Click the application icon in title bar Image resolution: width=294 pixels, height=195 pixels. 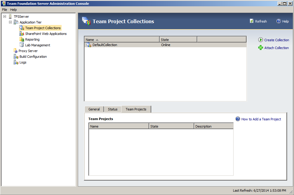4,3
